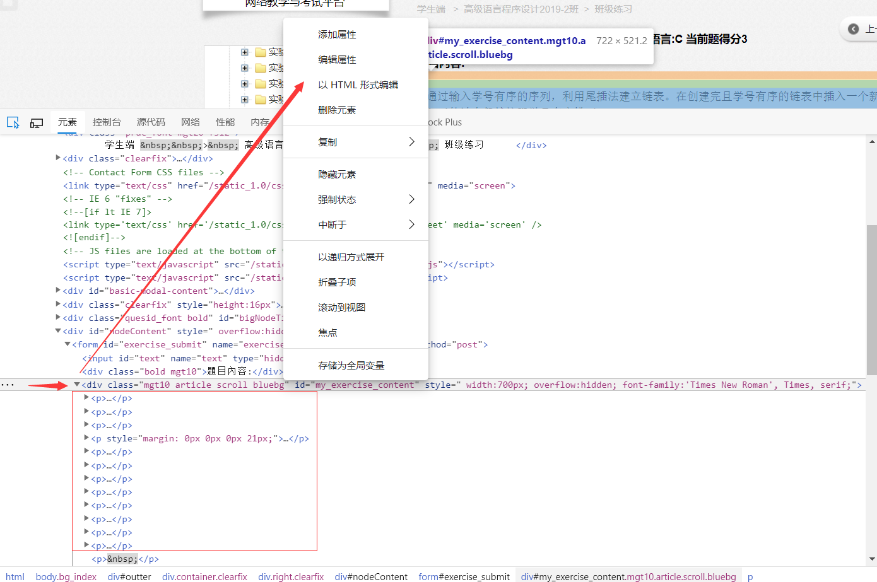
Task: Expand the div id="basic-modal-content" node
Action: (x=58, y=291)
